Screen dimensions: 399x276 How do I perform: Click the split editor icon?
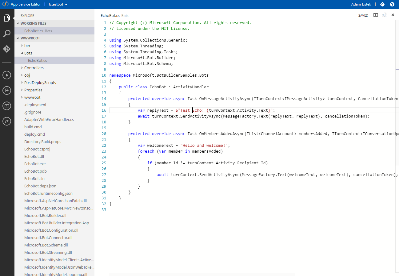point(376,15)
